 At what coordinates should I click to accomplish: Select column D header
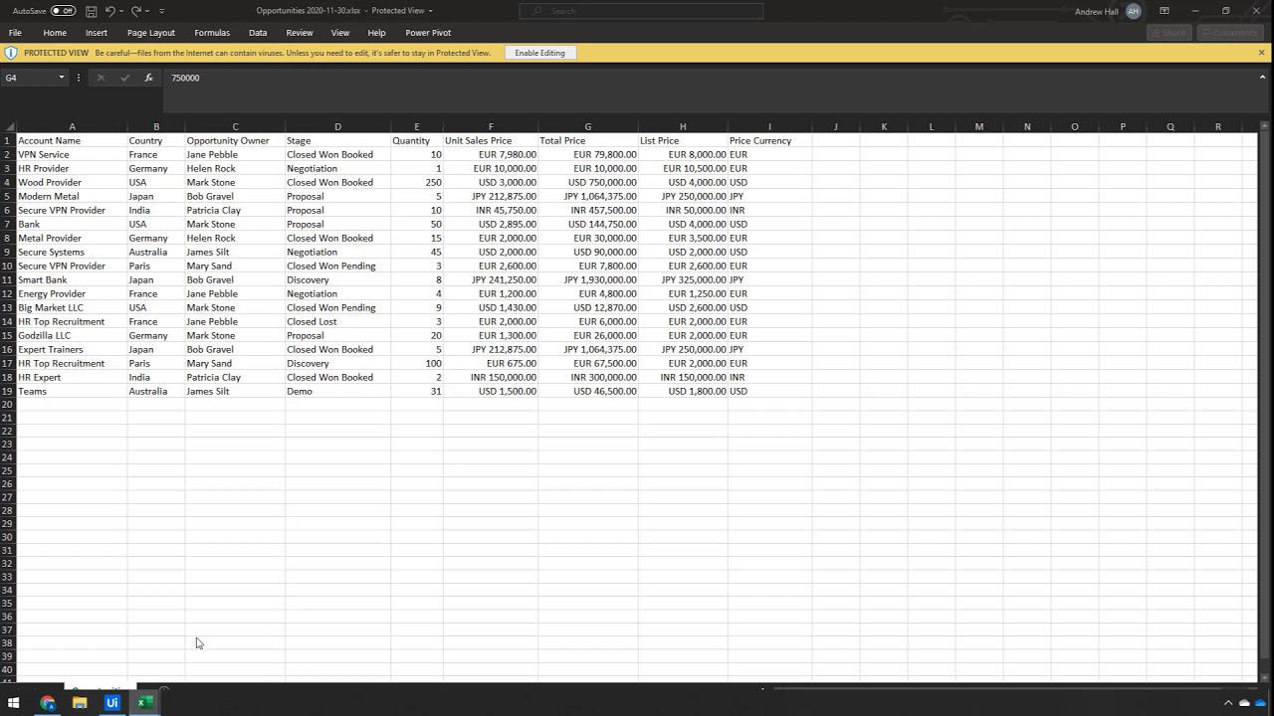click(337, 127)
